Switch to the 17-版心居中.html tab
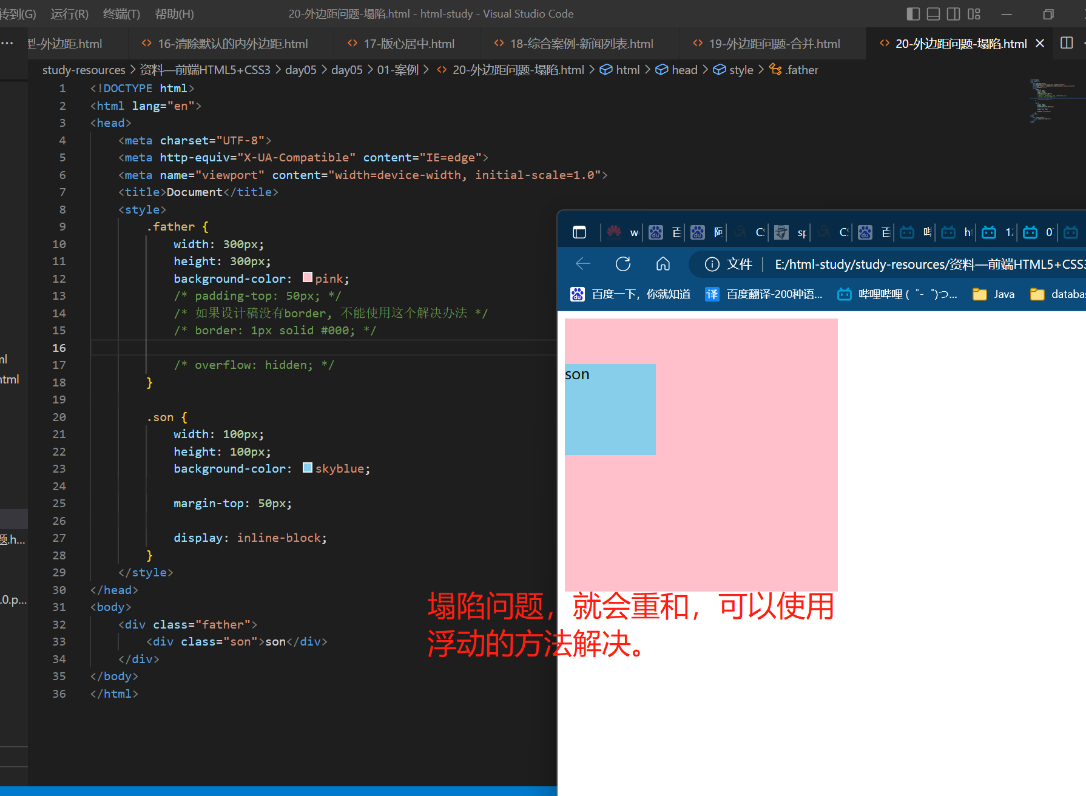Viewport: 1086px width, 796px height. pyautogui.click(x=407, y=44)
